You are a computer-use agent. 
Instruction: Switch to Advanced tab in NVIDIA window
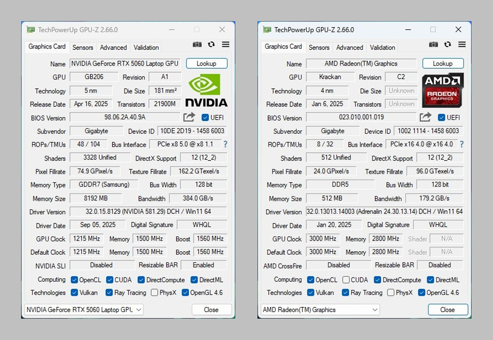pyautogui.click(x=113, y=47)
